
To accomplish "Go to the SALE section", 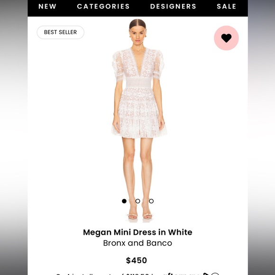I will (x=227, y=7).
